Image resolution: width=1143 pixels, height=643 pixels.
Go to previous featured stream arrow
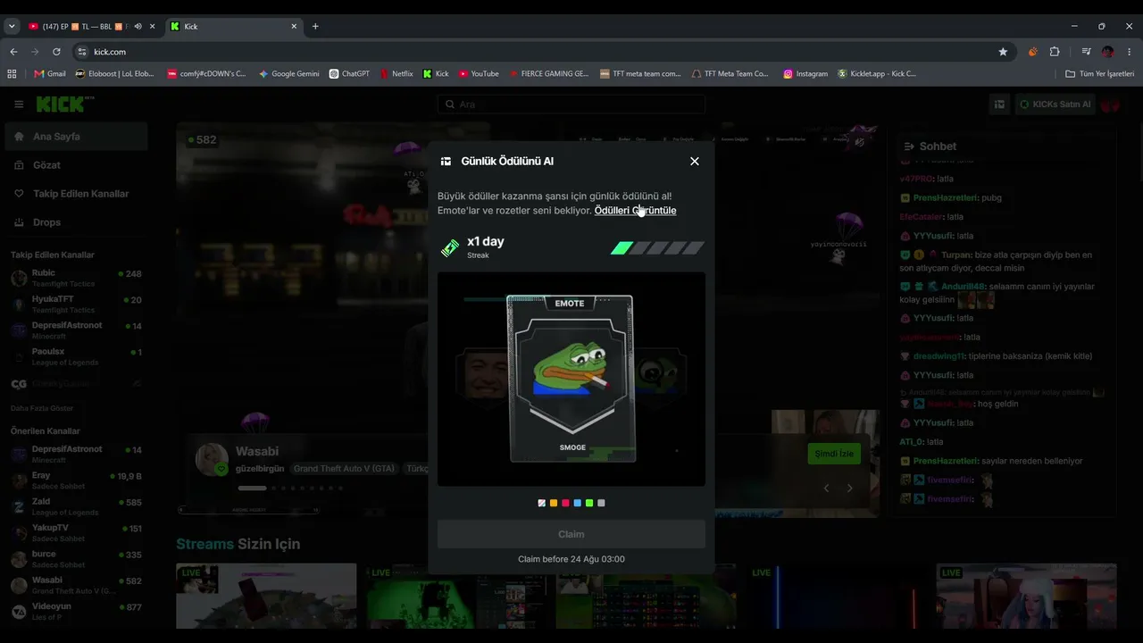coord(826,489)
